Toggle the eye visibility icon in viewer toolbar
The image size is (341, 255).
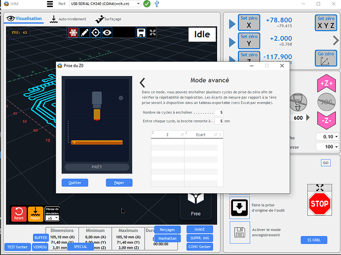point(107,33)
